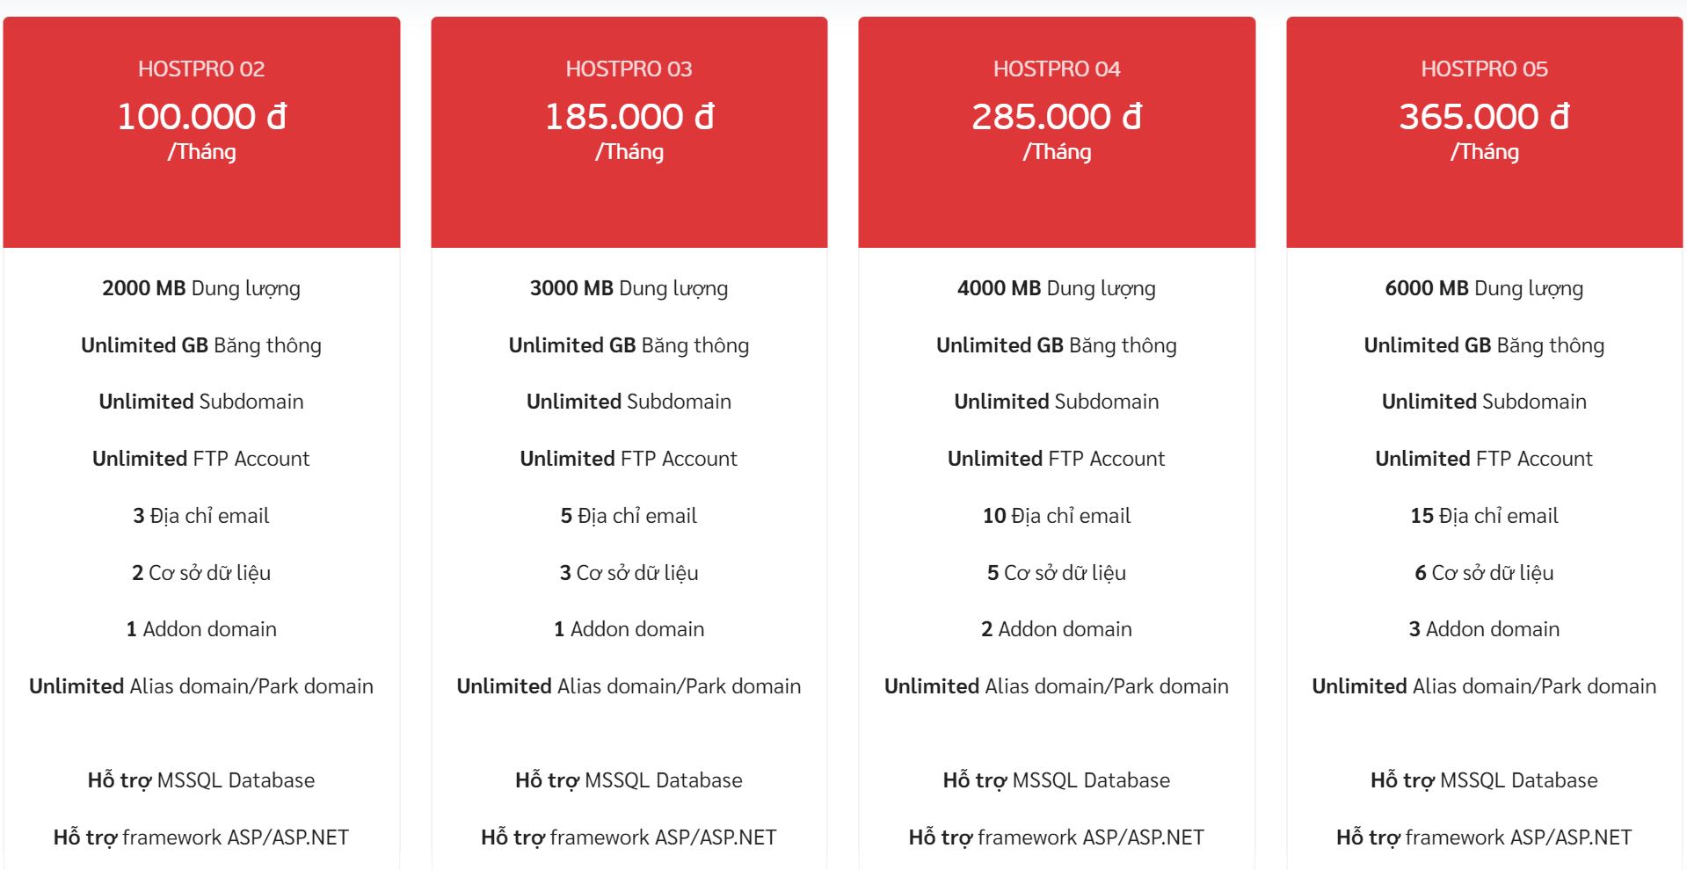Screen dimensions: 1687x870
Task: Click the HOSTPRO 05 plan title
Action: pos(1484,69)
